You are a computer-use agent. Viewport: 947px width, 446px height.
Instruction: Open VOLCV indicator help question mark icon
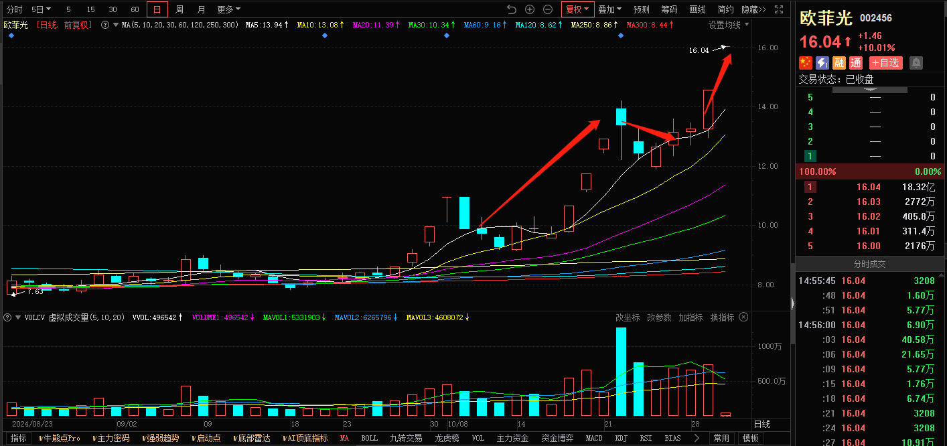point(8,317)
